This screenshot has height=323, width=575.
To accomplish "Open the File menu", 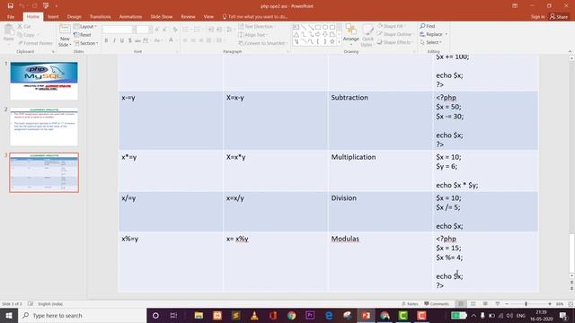I will (11, 17).
